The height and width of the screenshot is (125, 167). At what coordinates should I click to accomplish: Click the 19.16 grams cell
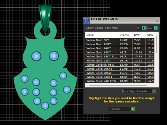125,60
